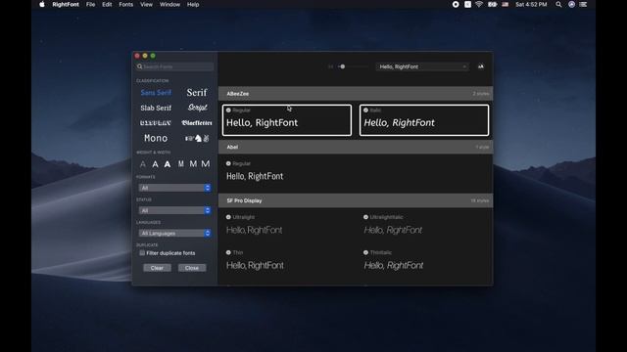Open the Wi-Fi status menu

pyautogui.click(x=479, y=4)
